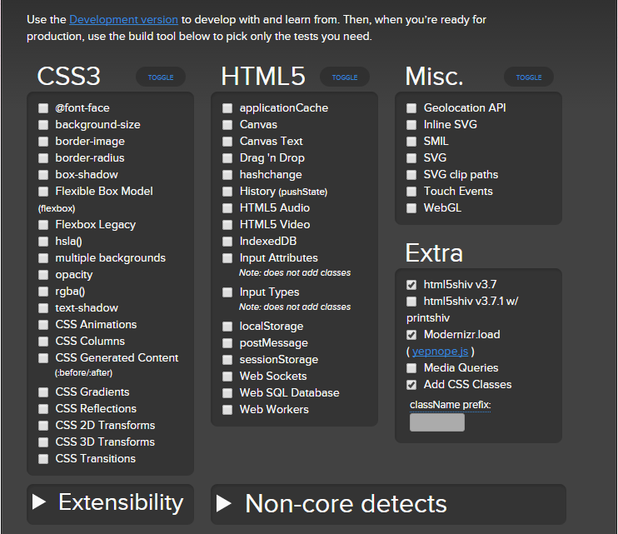
Task: Enable the IndexedDB checkbox
Action: (x=227, y=242)
